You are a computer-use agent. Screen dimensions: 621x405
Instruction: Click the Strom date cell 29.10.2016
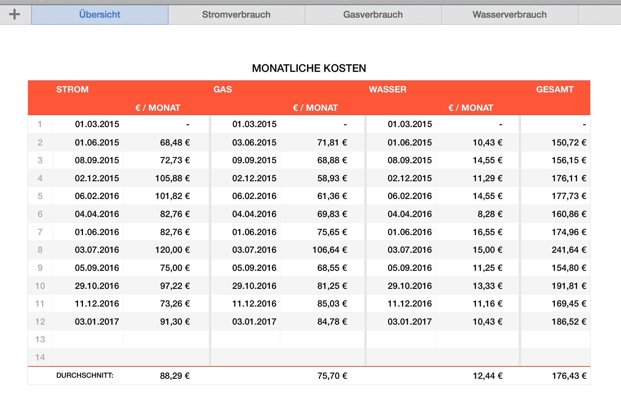(x=97, y=286)
